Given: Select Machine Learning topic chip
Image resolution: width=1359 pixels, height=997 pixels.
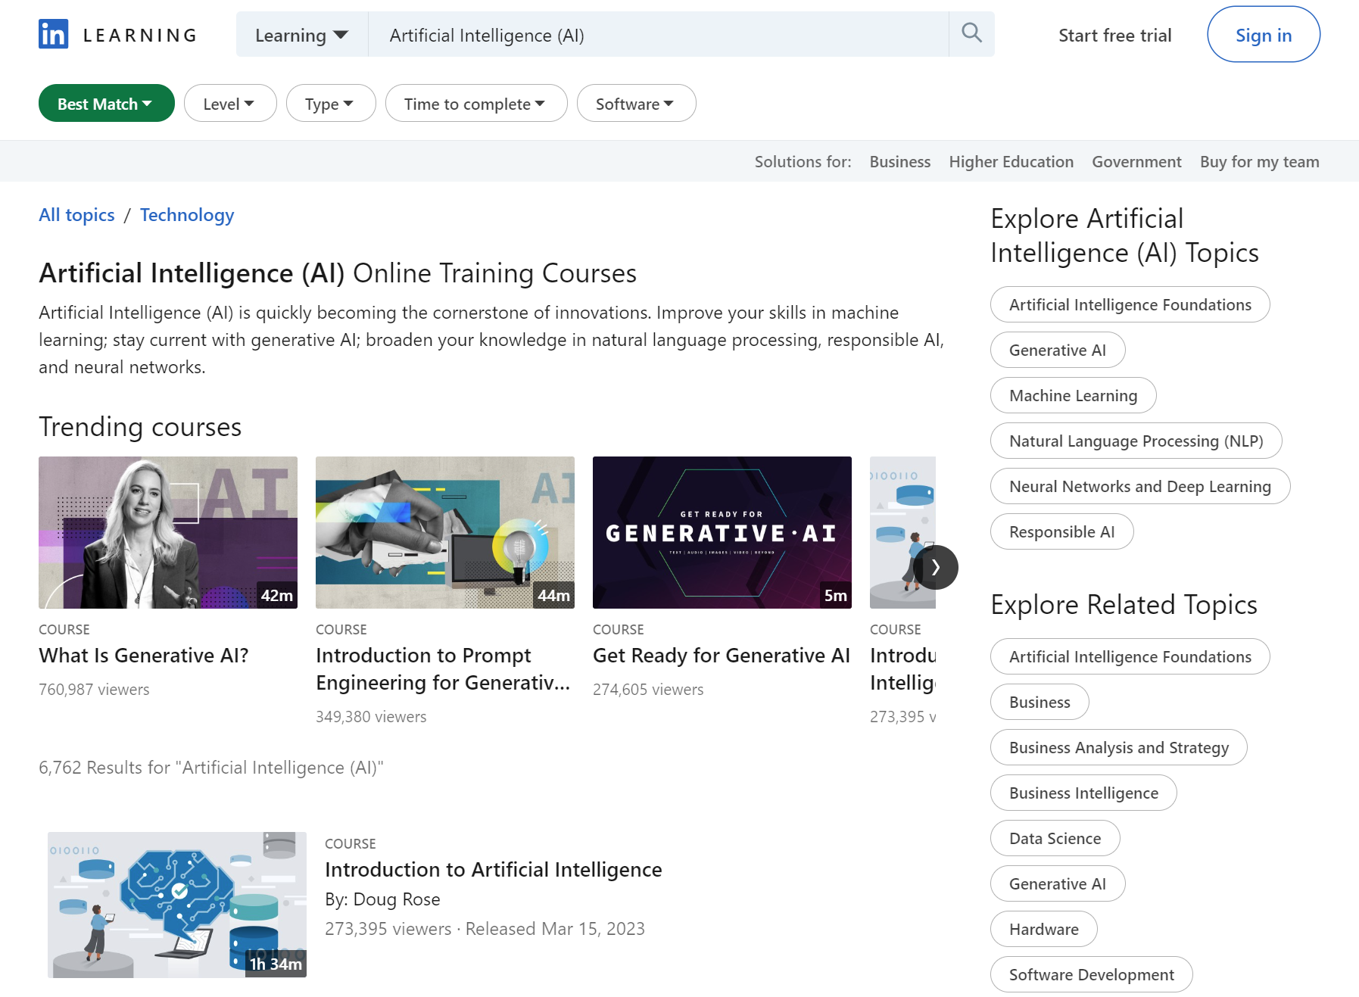Looking at the screenshot, I should click(x=1073, y=395).
